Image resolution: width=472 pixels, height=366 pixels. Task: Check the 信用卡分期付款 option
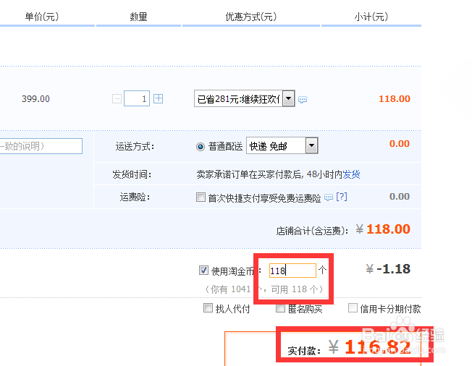(x=353, y=309)
